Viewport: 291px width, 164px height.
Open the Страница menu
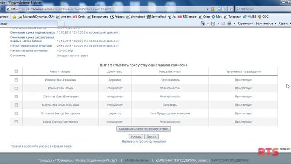246,23
